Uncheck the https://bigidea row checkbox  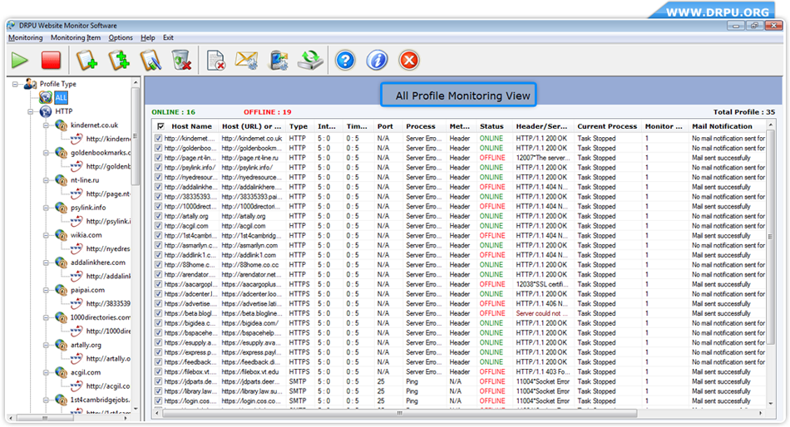click(x=159, y=323)
